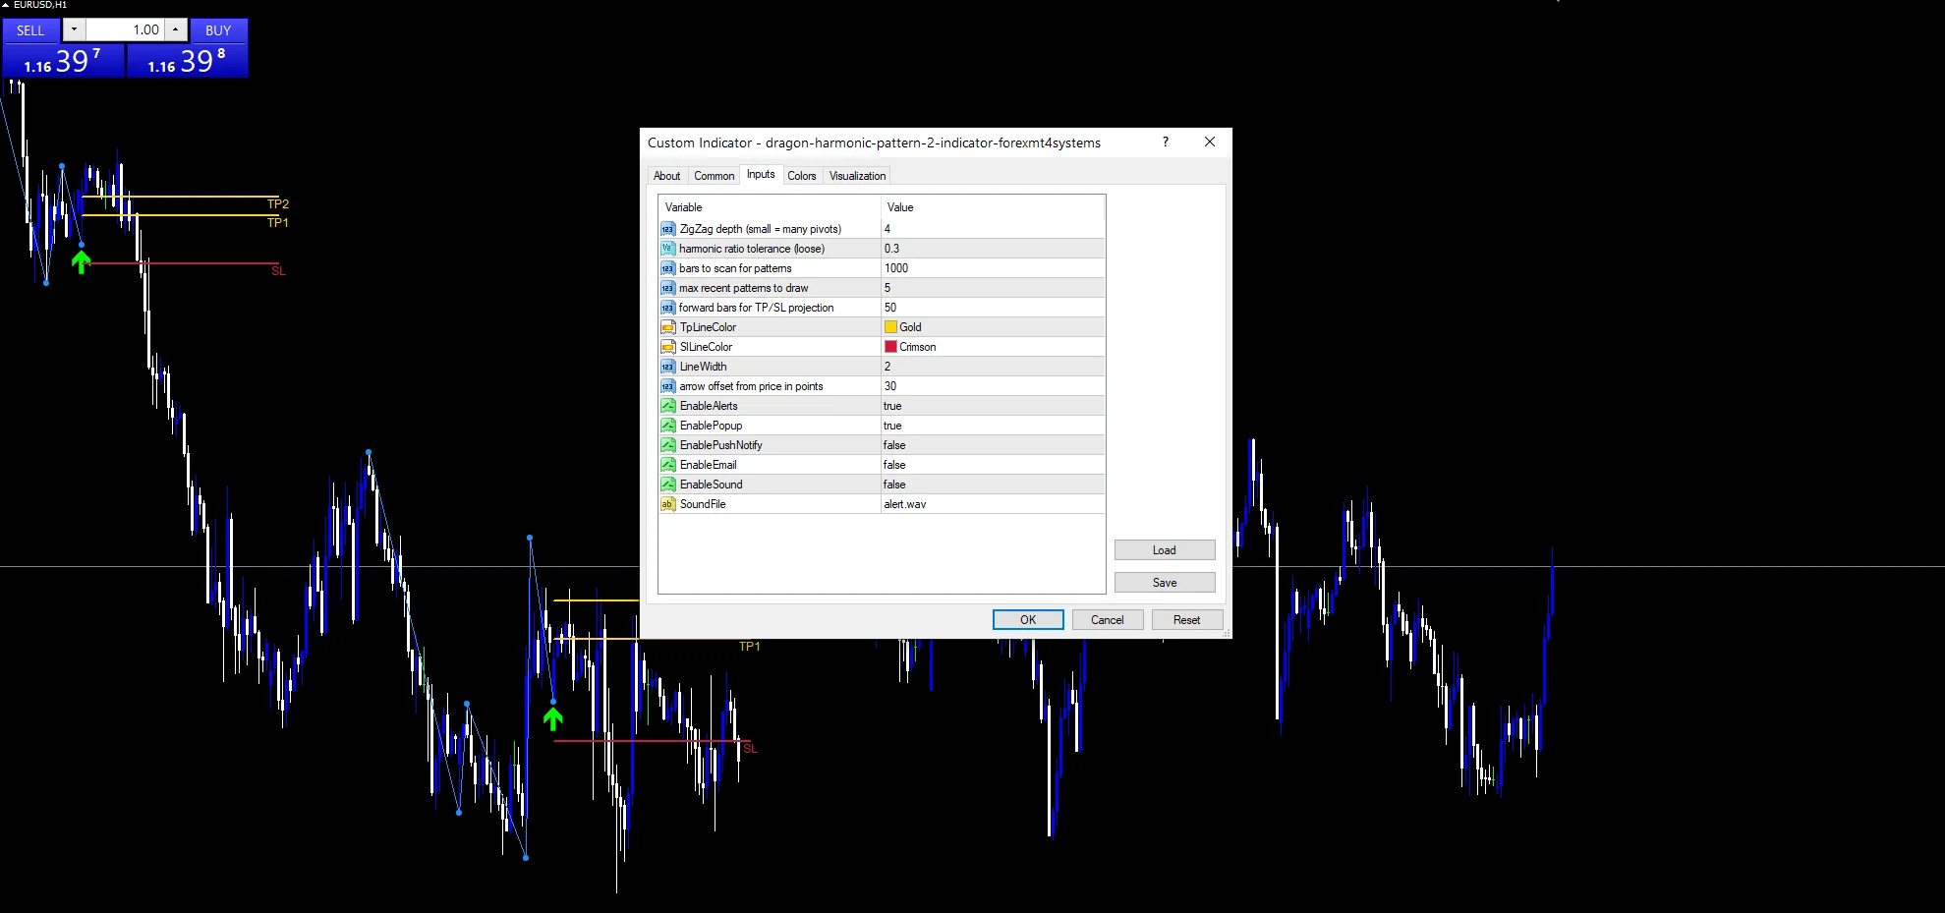
Task: Click the EnableAlerts boolean icon
Action: (667, 406)
